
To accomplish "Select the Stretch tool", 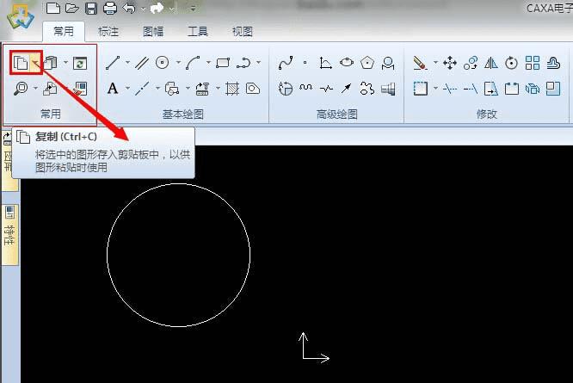I will coord(490,89).
